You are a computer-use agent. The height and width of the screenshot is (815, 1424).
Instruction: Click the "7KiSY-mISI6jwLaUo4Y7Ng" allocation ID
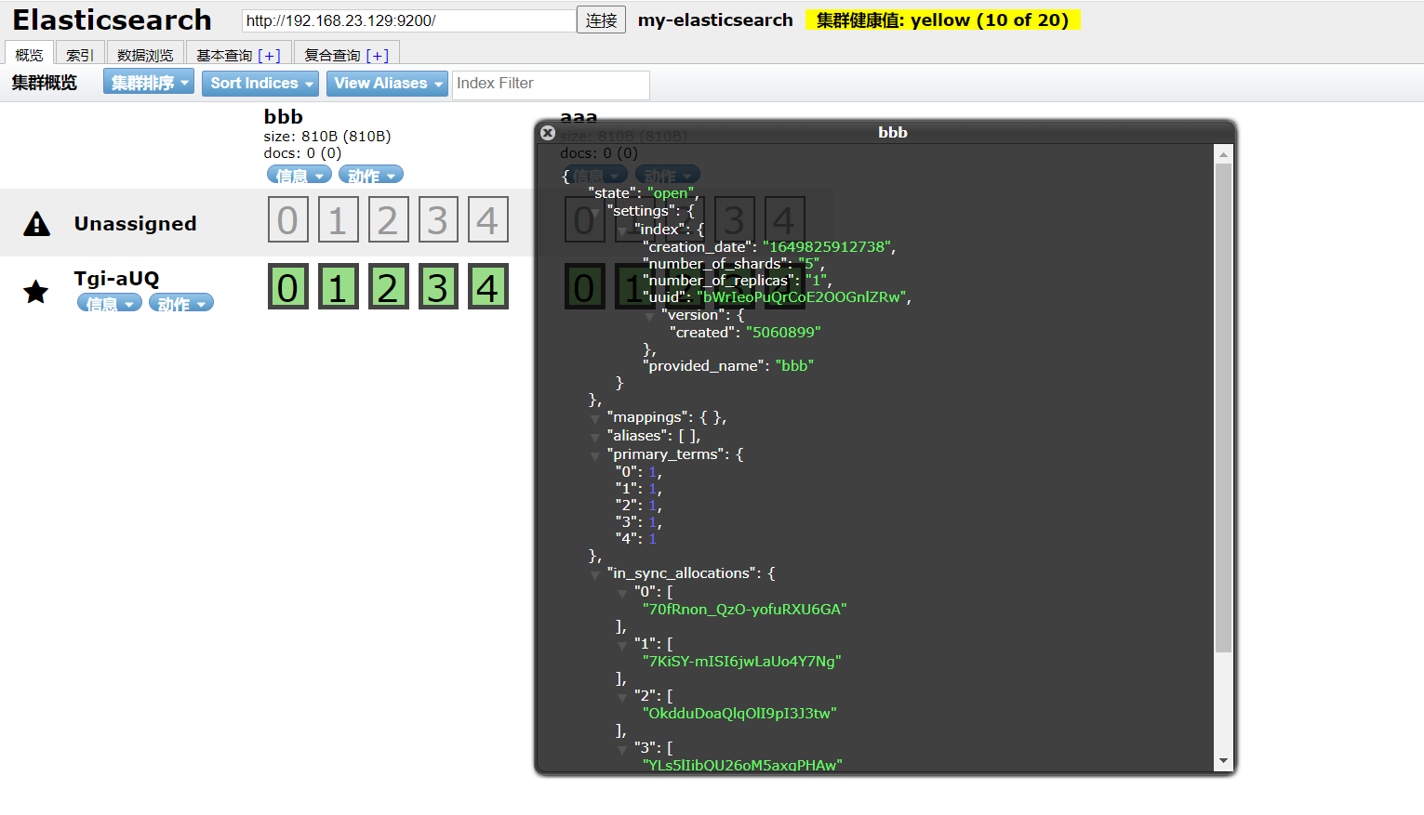[742, 661]
